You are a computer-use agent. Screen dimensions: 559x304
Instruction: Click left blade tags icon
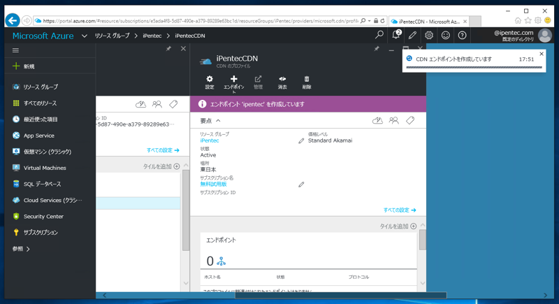click(173, 104)
